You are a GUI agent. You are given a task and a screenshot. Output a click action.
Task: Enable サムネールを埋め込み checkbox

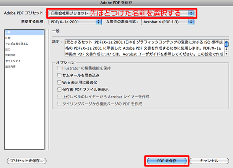59,75
